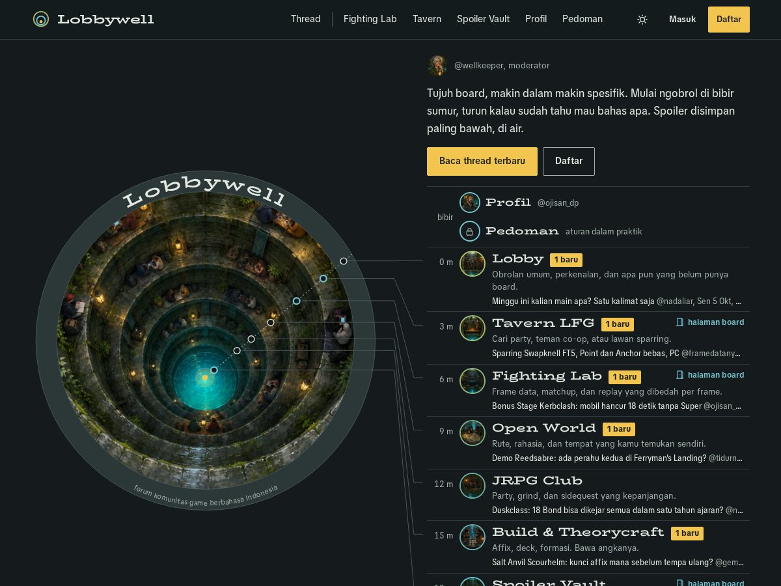Open thread 'Duskclass: 18 Bond'
This screenshot has width=781, height=586.
point(607,510)
